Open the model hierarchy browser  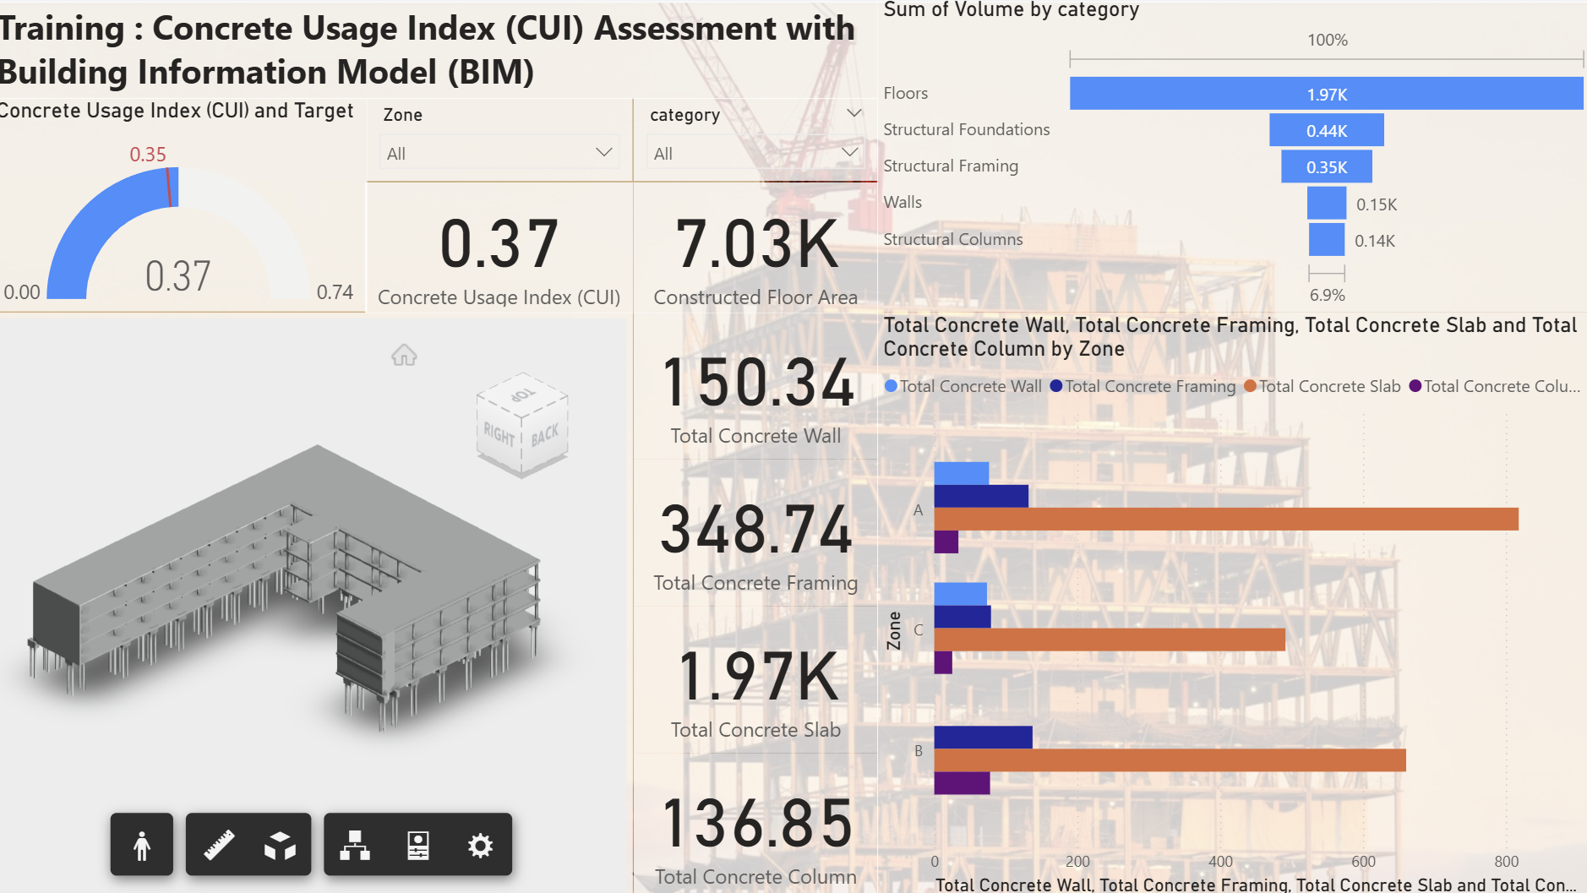(x=356, y=844)
